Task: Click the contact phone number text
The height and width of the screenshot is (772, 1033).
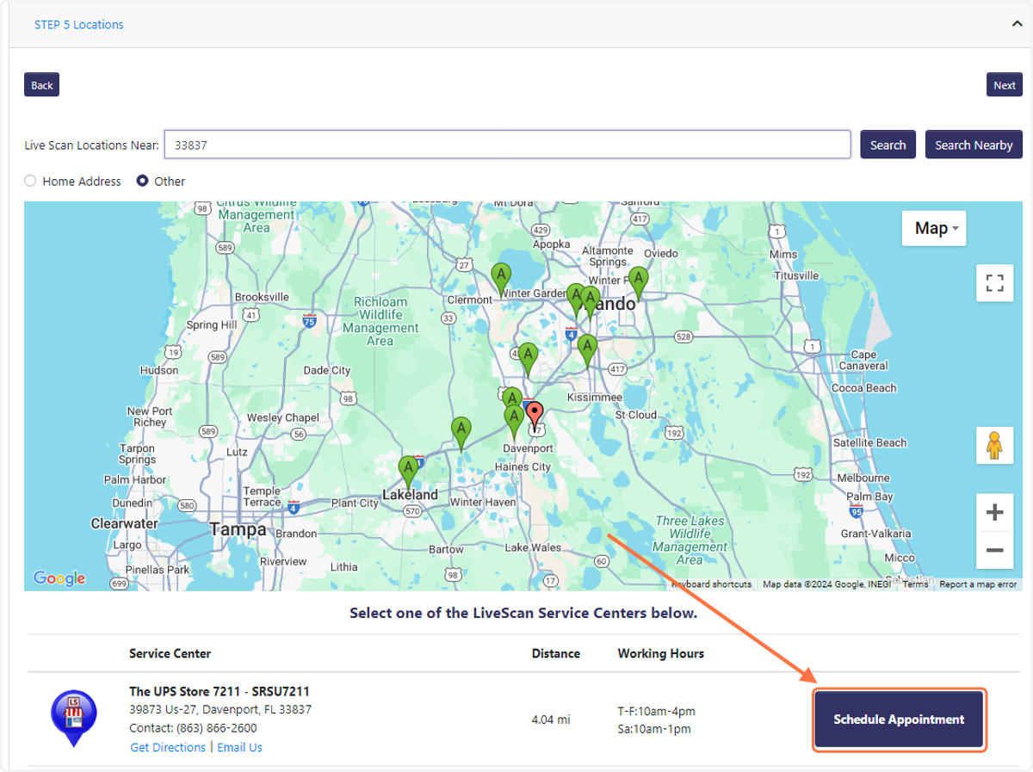Action: 216,728
